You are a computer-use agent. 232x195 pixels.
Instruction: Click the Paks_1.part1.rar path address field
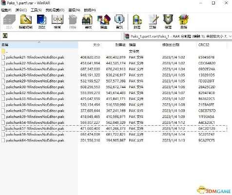click(177, 36)
